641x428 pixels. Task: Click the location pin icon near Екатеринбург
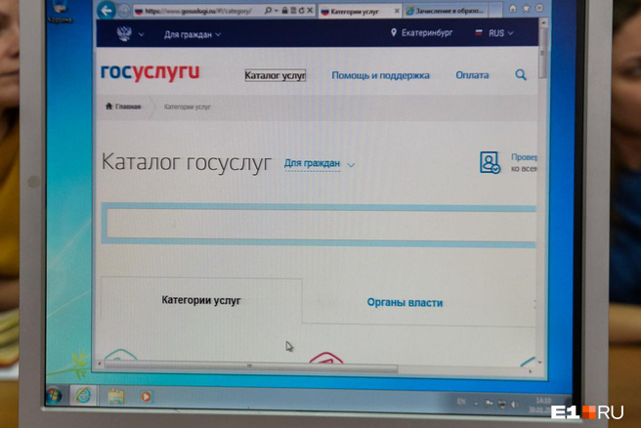[393, 32]
